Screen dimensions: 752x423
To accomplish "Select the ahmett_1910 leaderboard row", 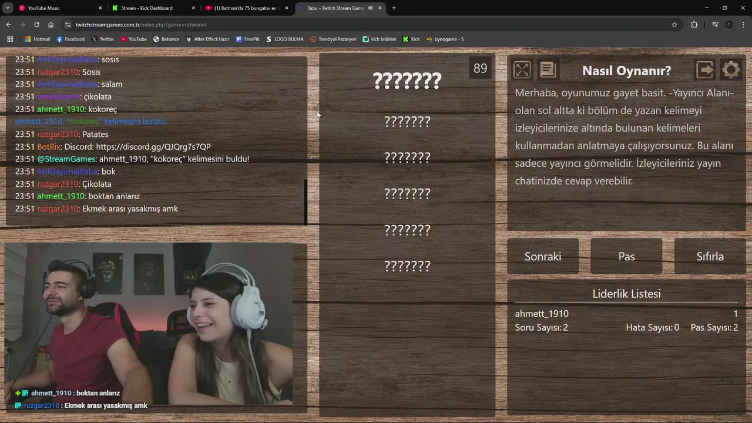I will tap(626, 314).
